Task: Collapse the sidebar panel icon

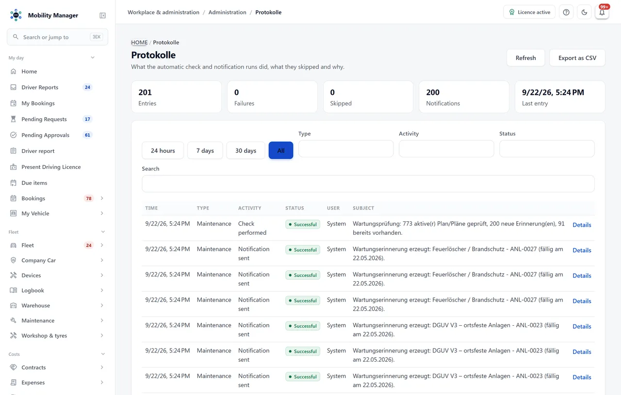Action: click(x=102, y=15)
